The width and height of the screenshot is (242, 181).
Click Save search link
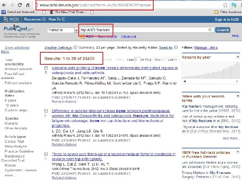107,37
